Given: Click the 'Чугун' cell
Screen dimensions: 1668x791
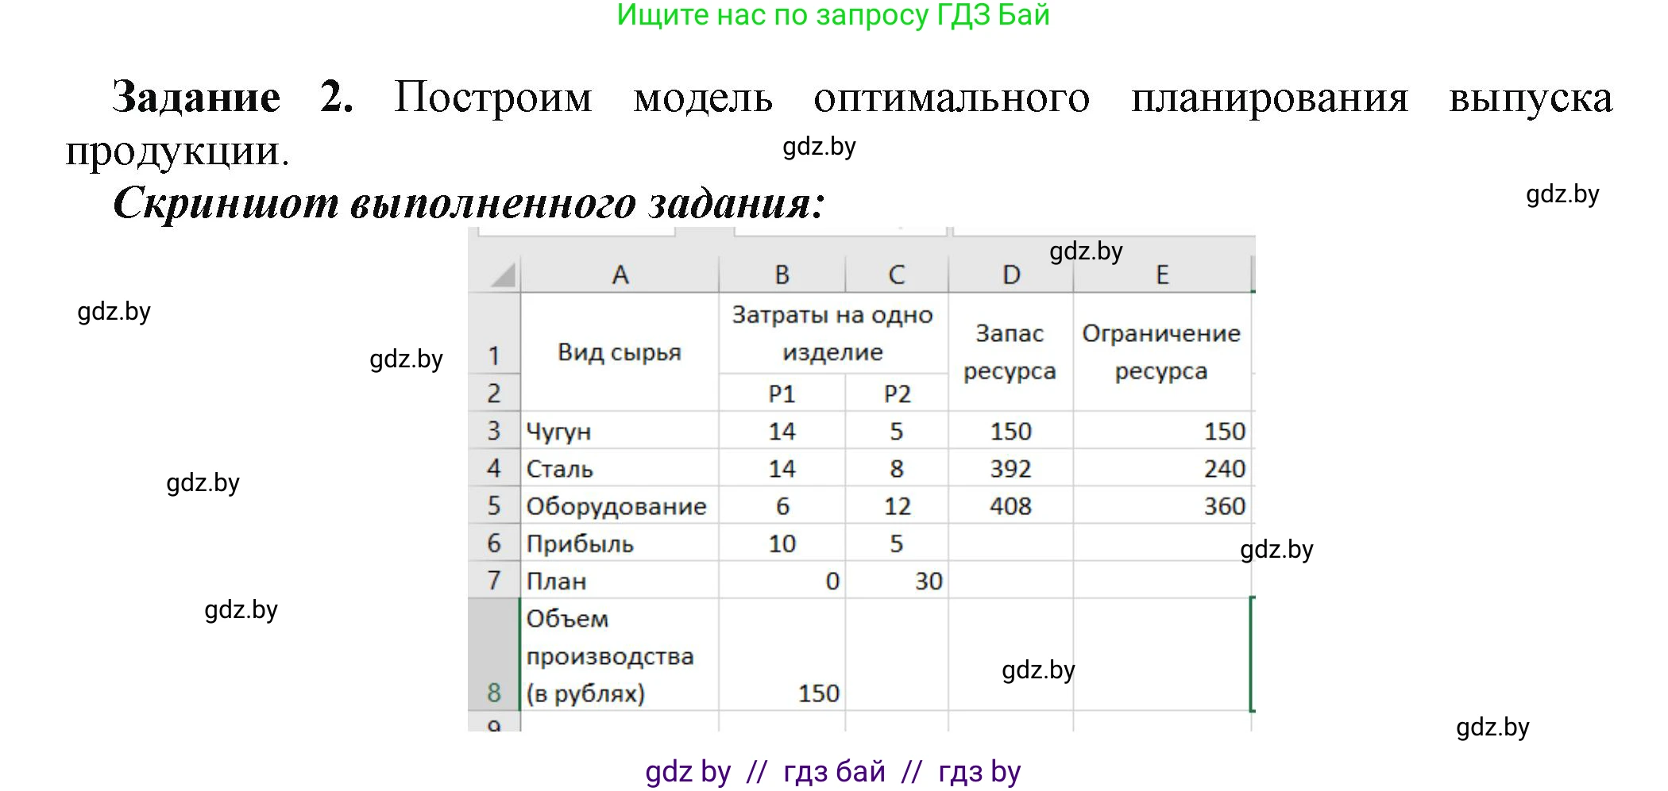Looking at the screenshot, I should pyautogui.click(x=620, y=431).
